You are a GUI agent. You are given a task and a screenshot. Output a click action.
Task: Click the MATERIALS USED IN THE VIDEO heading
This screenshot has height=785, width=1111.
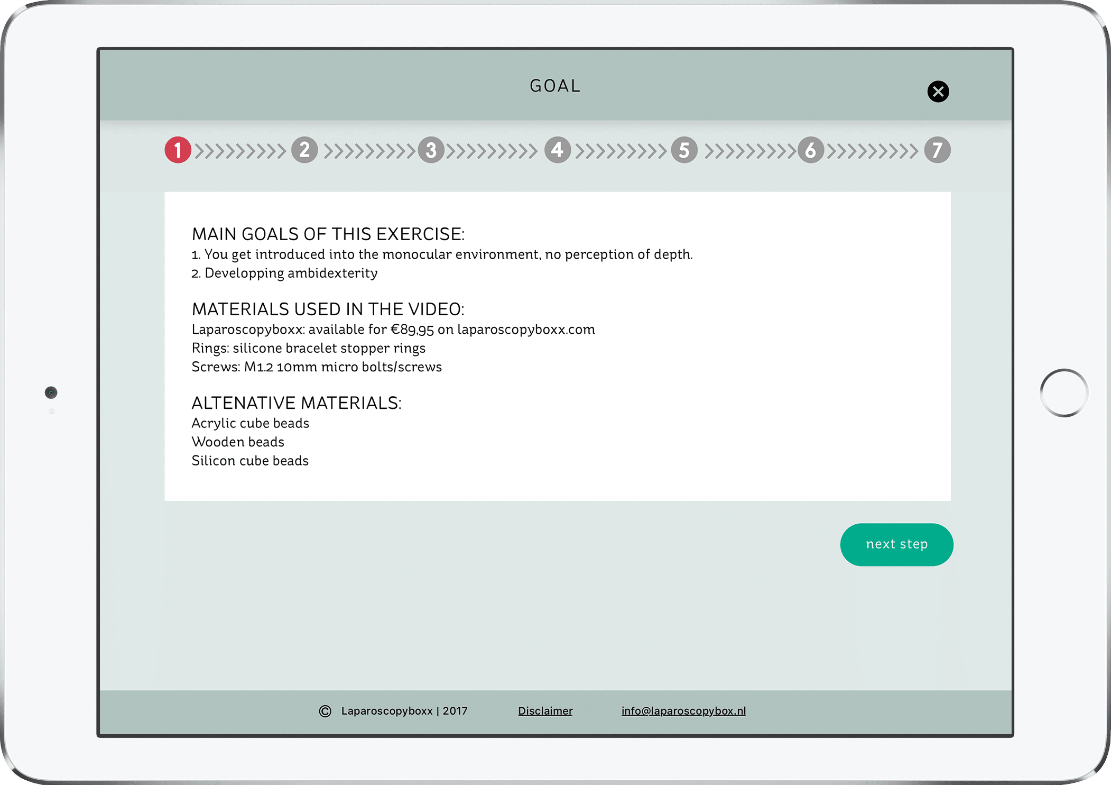coord(328,309)
